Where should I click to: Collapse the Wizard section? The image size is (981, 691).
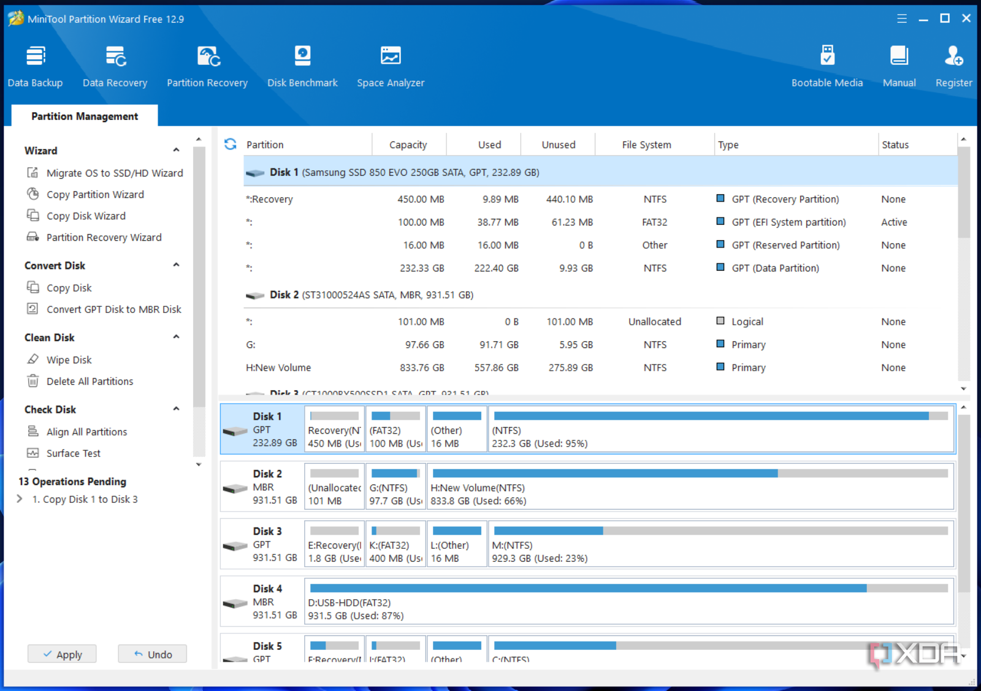click(x=176, y=150)
